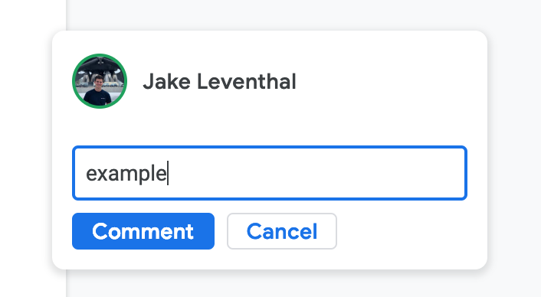Click the green-ringed user photo

coord(100,81)
